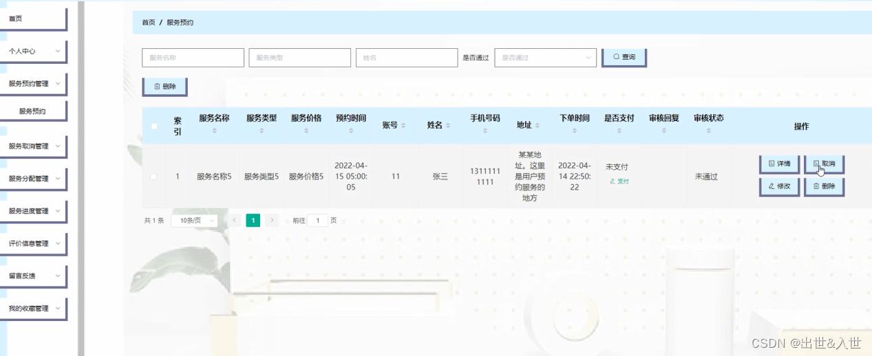872x356 pixels.
Task: Click the phone number 13111111111 cell
Action: click(485, 177)
